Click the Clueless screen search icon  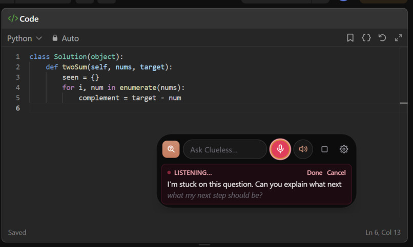171,149
